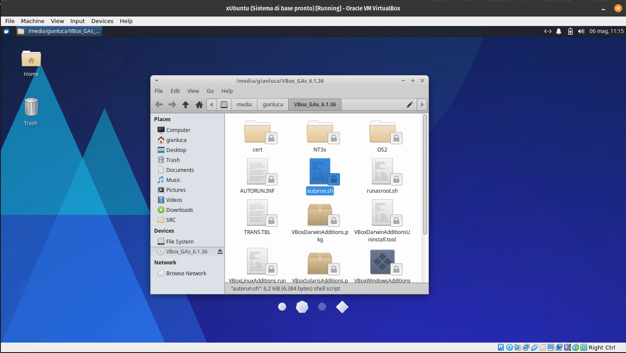The image size is (626, 353).
Task: Click the network connection icon in panel
Action: tap(548, 31)
